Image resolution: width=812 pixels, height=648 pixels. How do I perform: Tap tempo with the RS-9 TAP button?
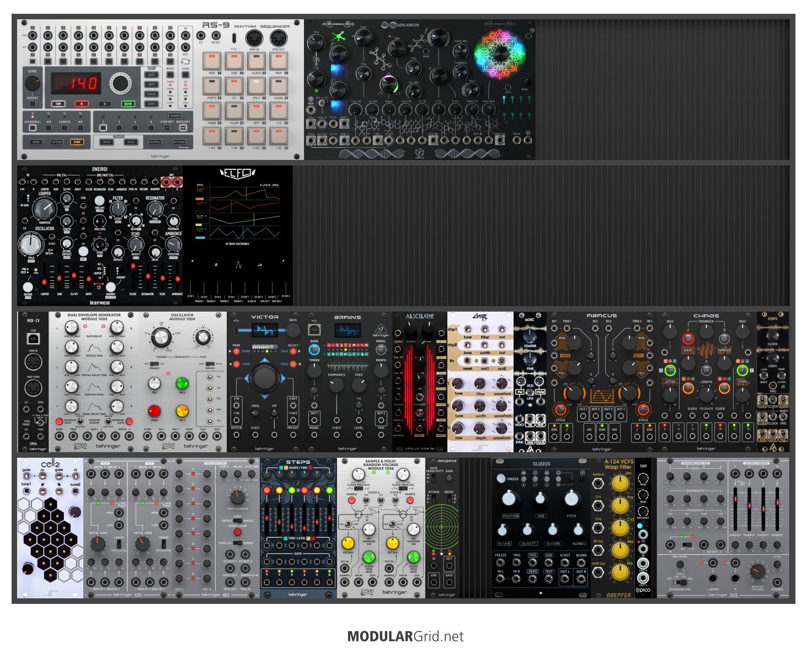[58, 103]
